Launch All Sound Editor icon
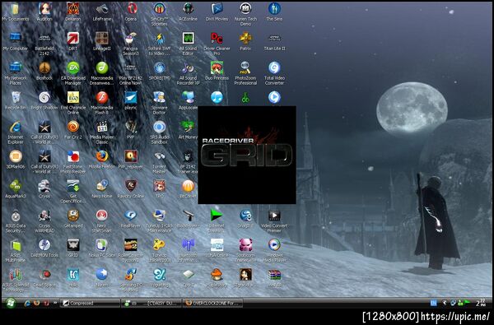This screenshot has width=494, height=325. pos(188,44)
